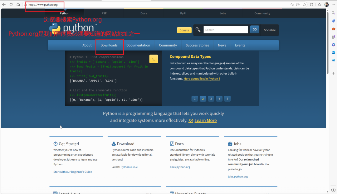Show slide 2 in the code carousel
337x194 pixels.
(203, 99)
